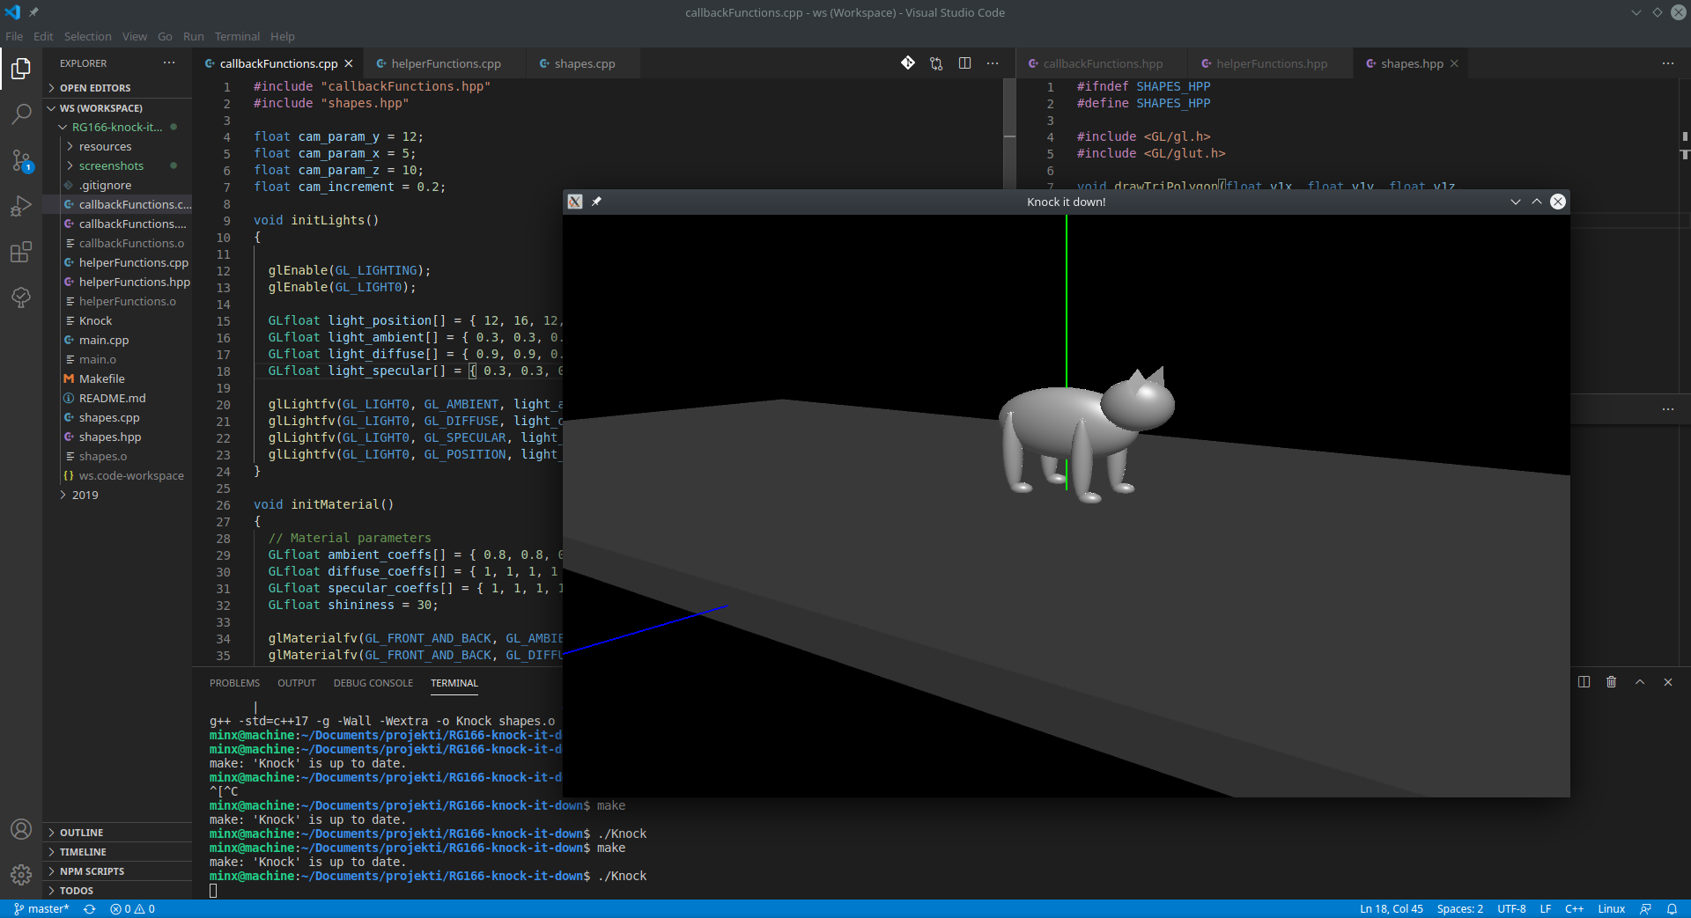Screen dimensions: 1691x918
Task: Maximize the panel with the up chevron
Action: tap(1640, 682)
